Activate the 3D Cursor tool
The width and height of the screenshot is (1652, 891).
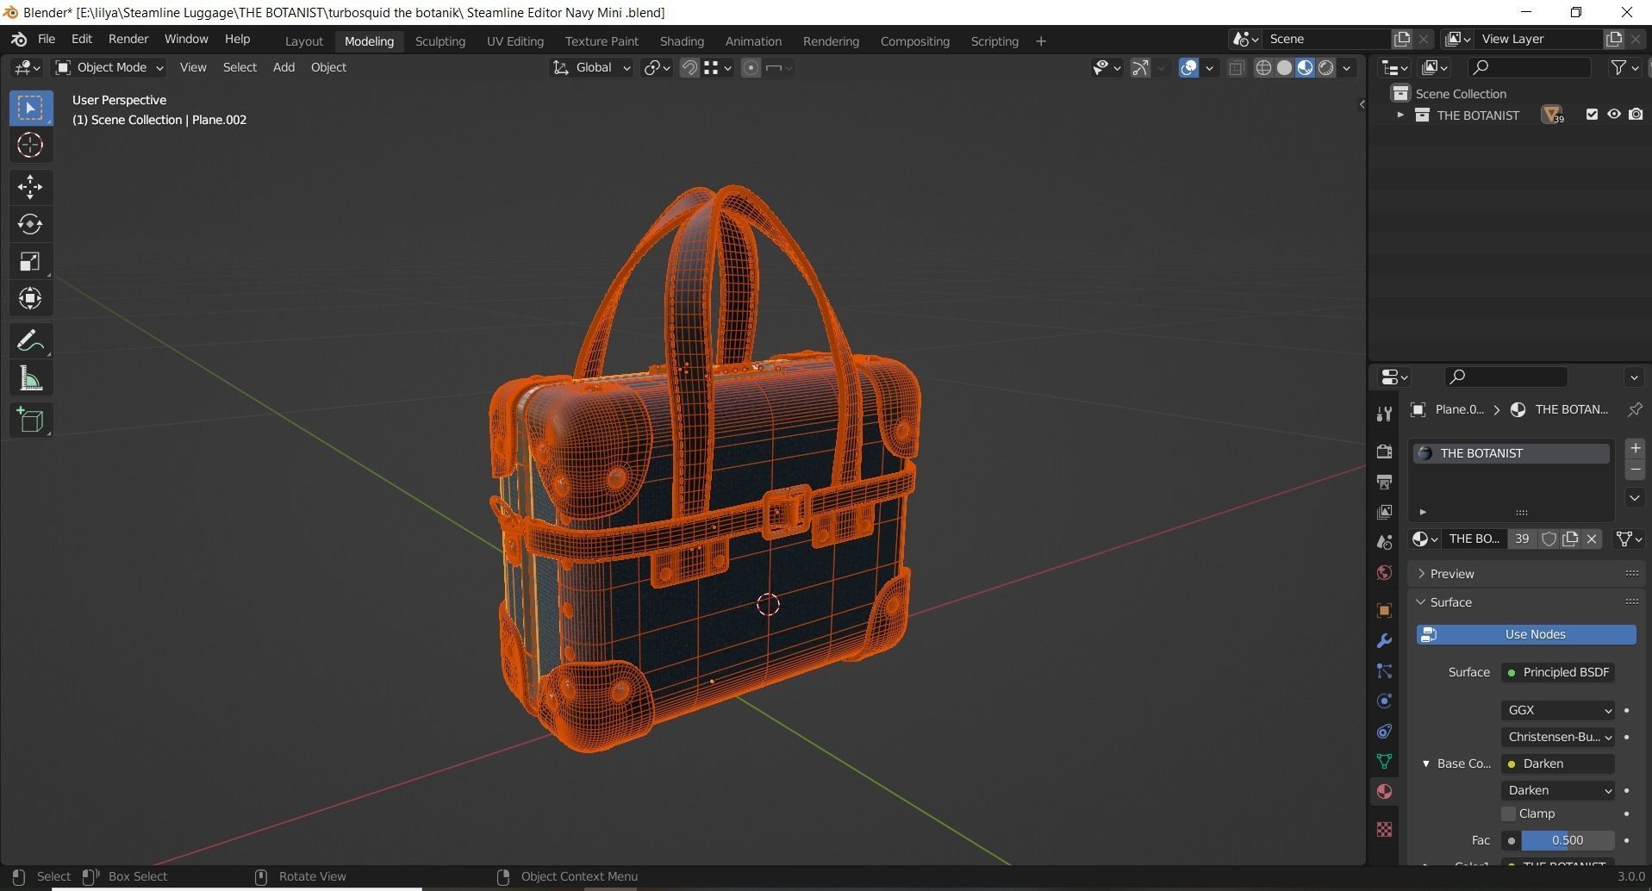30,146
